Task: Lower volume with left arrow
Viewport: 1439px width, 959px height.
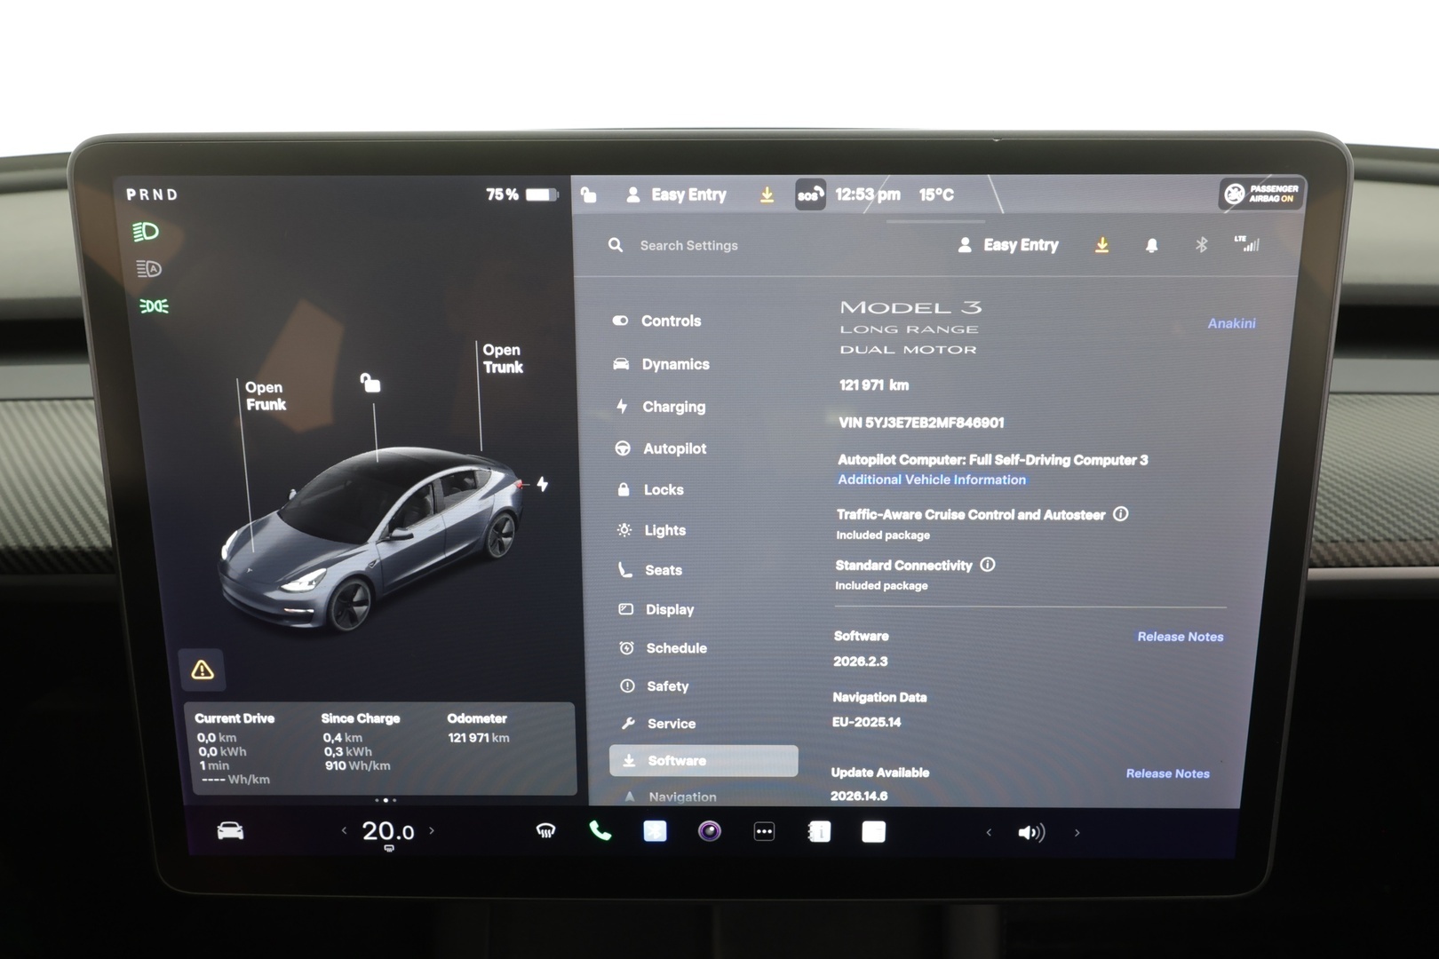Action: pyautogui.click(x=989, y=833)
